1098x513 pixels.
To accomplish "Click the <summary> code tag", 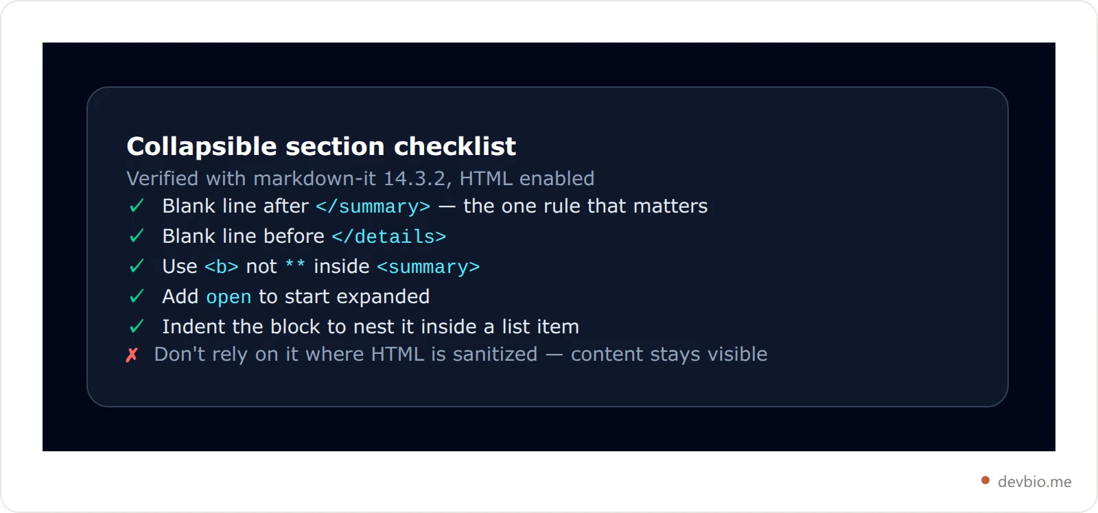I will pos(428,267).
